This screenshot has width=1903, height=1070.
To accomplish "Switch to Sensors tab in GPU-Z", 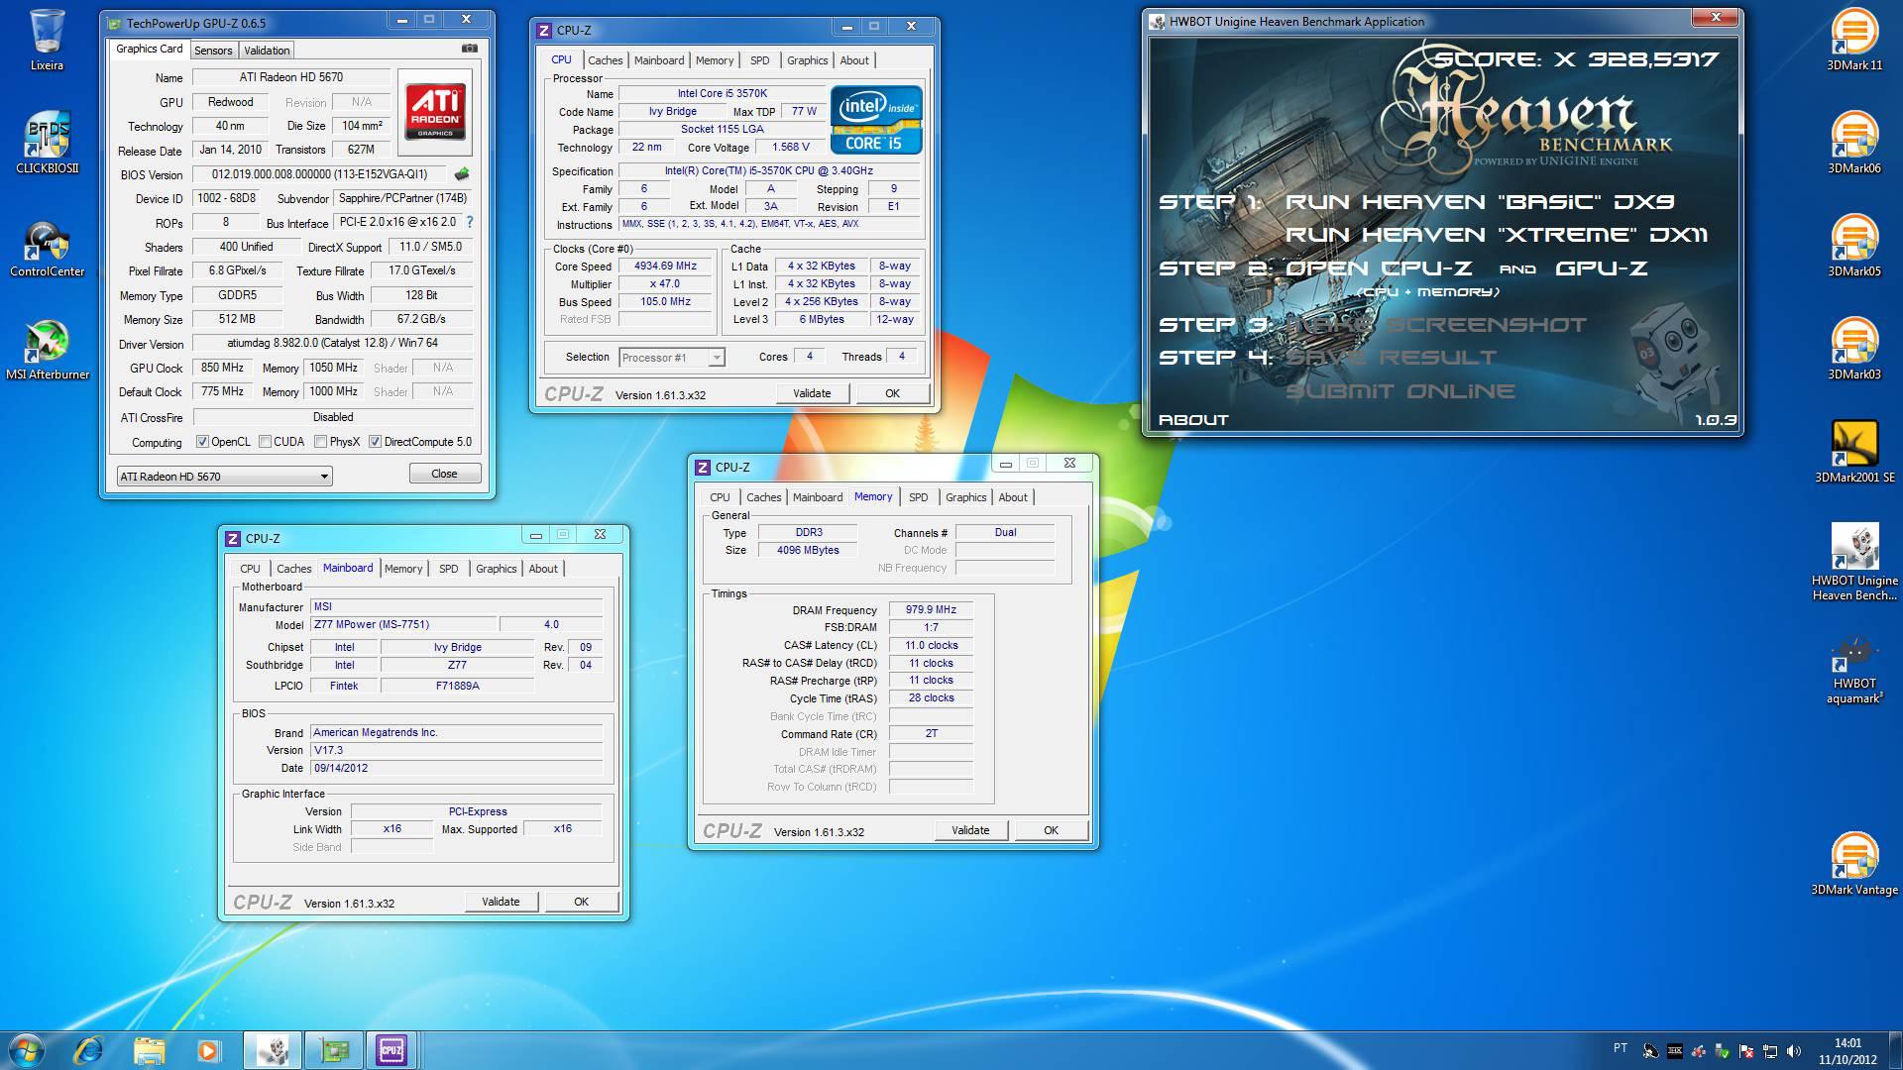I will 213,51.
